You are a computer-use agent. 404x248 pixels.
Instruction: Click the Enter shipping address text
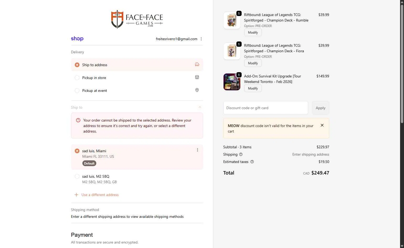(311, 154)
